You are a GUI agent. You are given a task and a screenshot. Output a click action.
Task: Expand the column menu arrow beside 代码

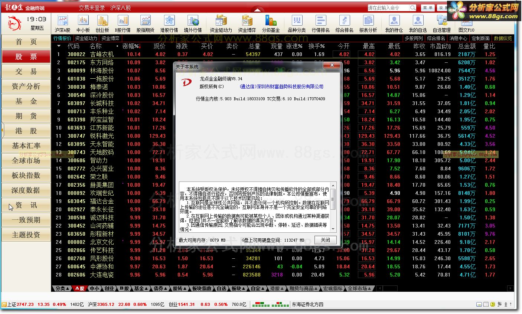point(59,46)
